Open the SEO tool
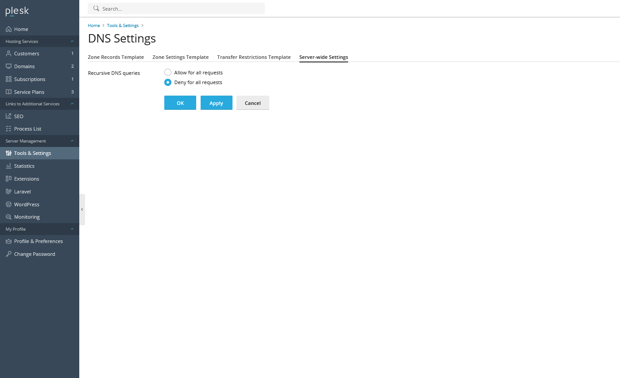 click(x=18, y=116)
